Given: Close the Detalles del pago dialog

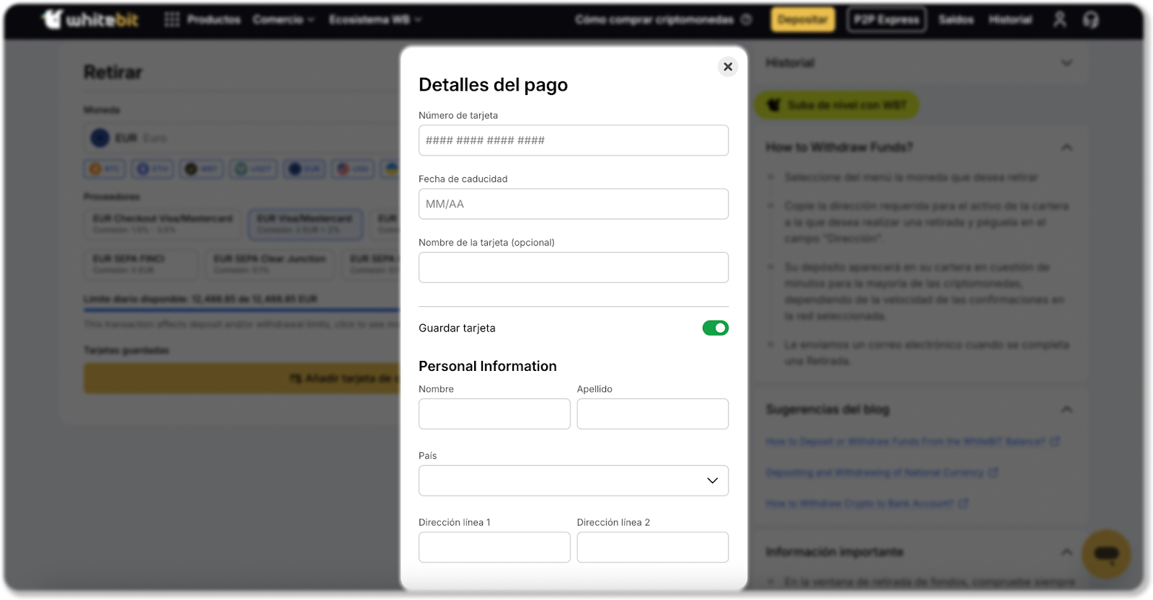Looking at the screenshot, I should click(x=728, y=67).
